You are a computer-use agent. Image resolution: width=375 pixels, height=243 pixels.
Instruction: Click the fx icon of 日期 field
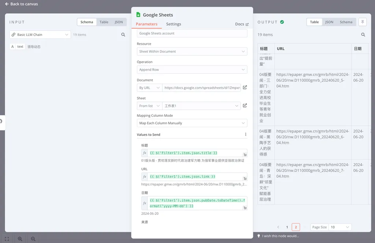click(144, 203)
